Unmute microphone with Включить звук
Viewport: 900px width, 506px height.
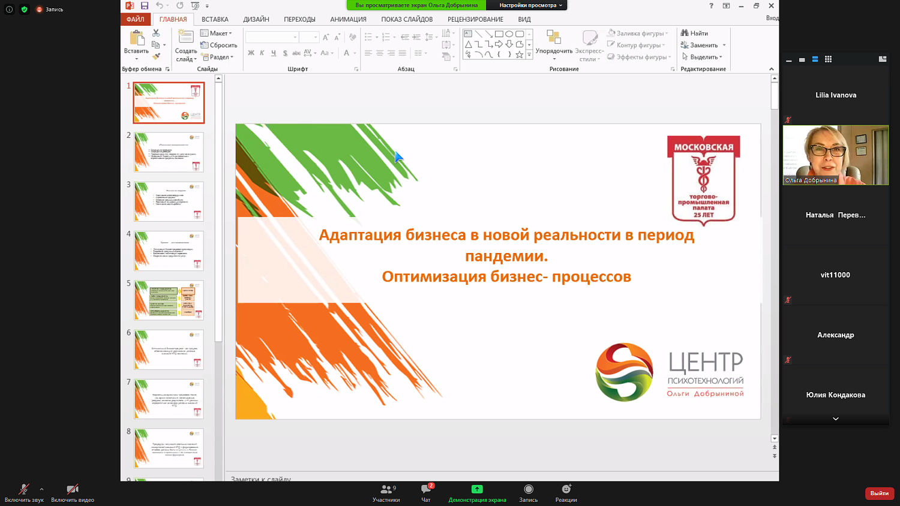tap(24, 493)
